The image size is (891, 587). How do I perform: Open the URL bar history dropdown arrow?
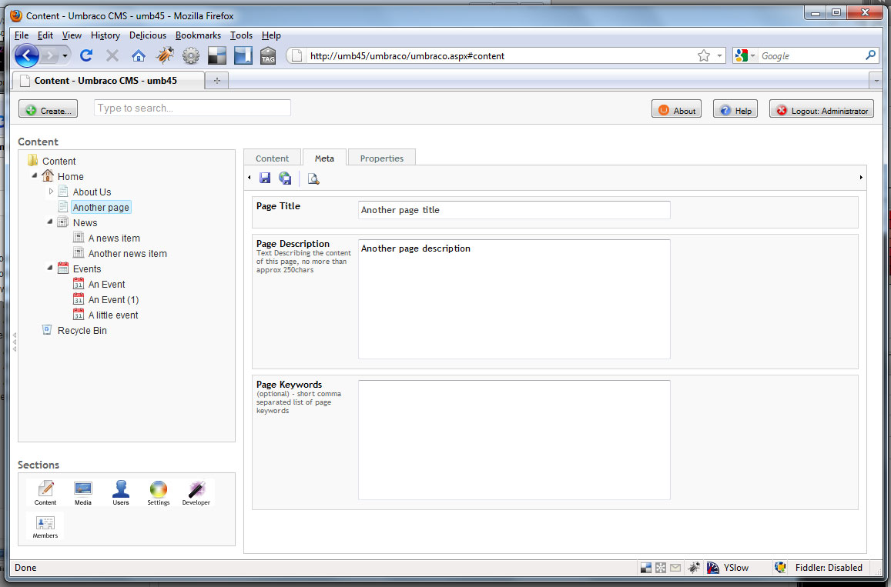pos(719,55)
